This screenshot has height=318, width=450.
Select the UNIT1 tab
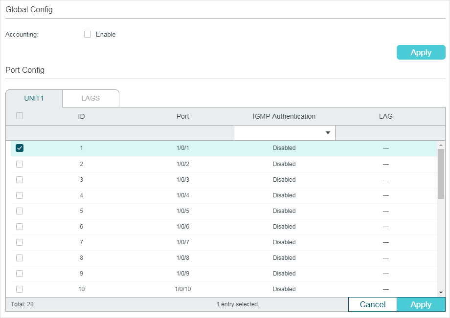(x=34, y=98)
